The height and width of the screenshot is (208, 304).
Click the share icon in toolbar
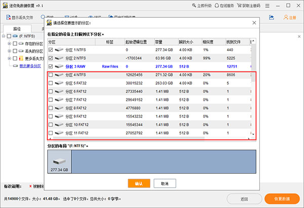(x=271, y=18)
